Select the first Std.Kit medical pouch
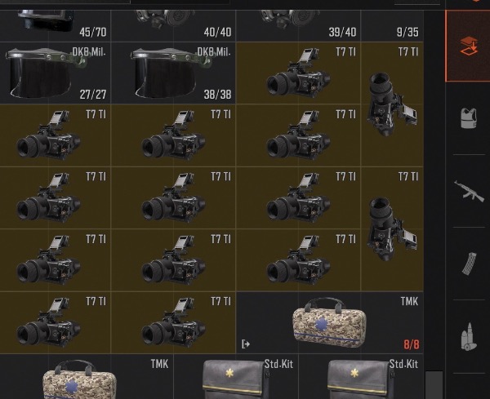Viewport: 490px width, 399px height. 236,376
